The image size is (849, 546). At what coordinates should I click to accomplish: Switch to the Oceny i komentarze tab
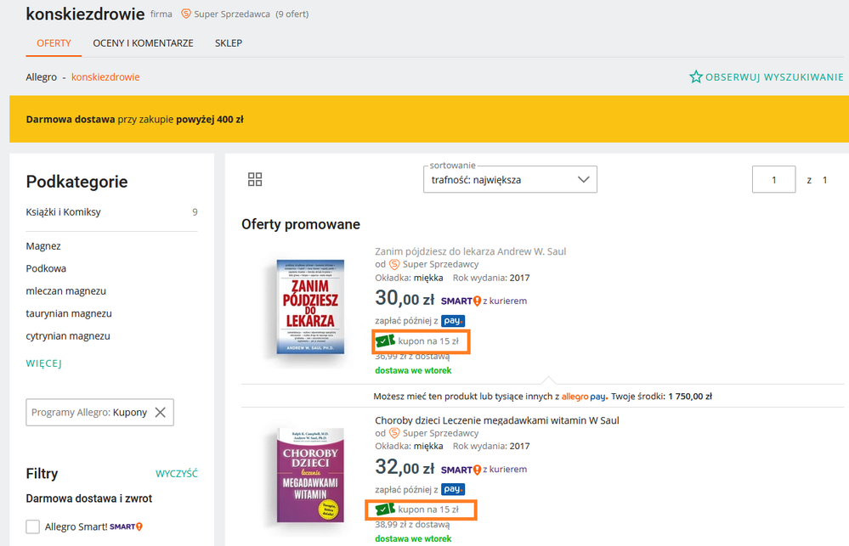click(x=143, y=43)
